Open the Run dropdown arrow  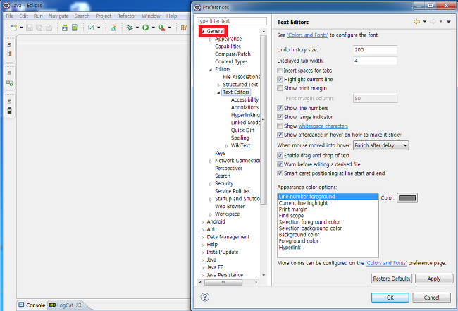click(153, 28)
